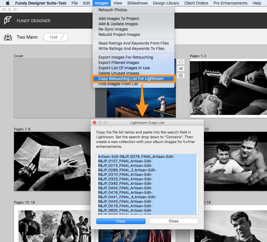The image size is (267, 242).
Task: Choose Delete Unused Images
Action: (x=133, y=73)
